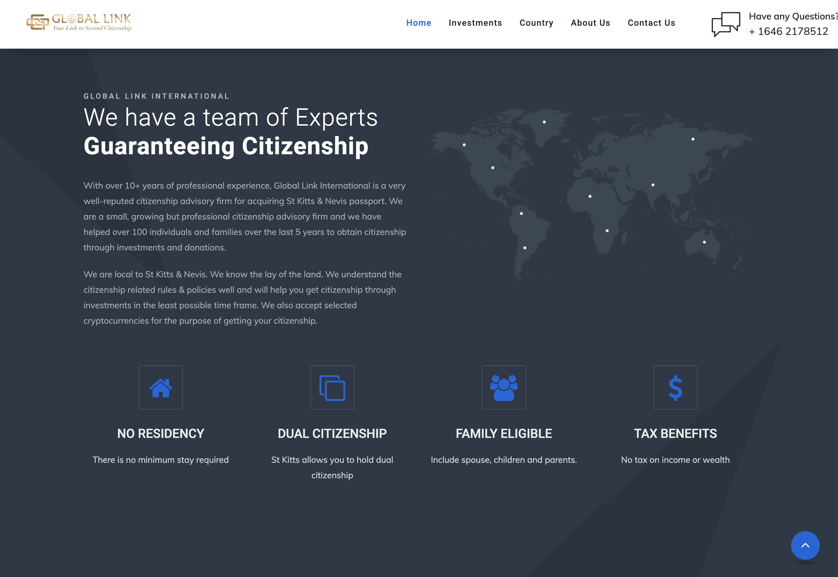Open the Country menu
This screenshot has height=577, width=838.
click(x=536, y=23)
